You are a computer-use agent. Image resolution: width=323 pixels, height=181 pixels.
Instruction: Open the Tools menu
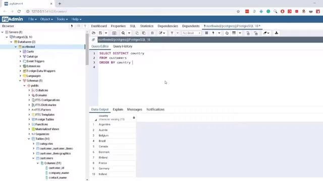pyautogui.click(x=62, y=19)
